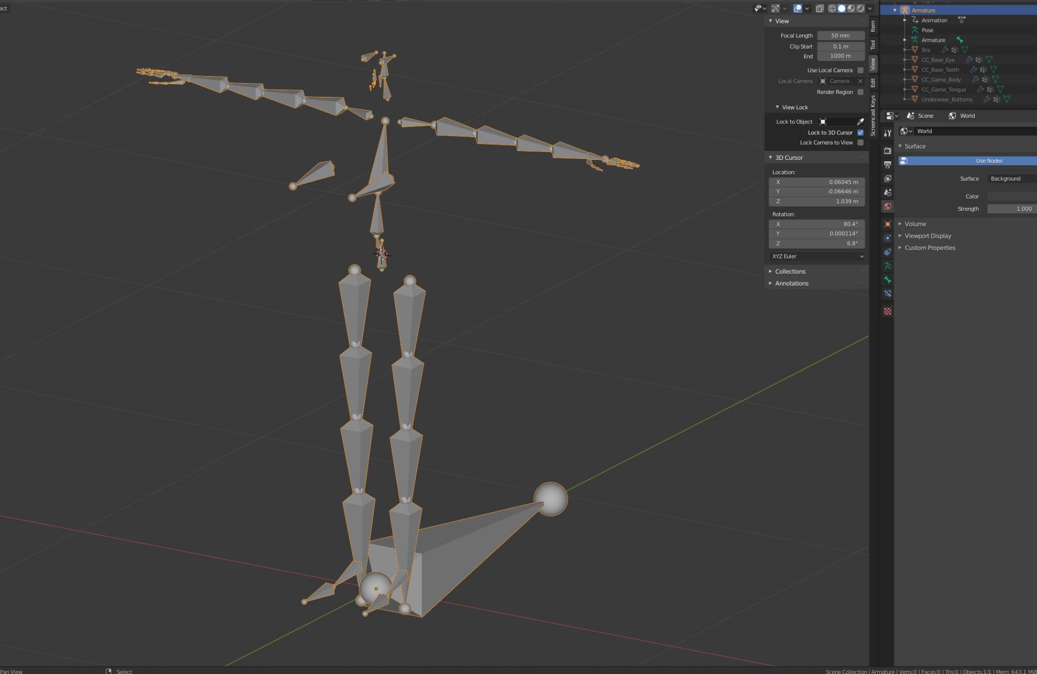Collapse the 3D Cursor panel
Viewport: 1037px width, 674px height.
pos(770,158)
